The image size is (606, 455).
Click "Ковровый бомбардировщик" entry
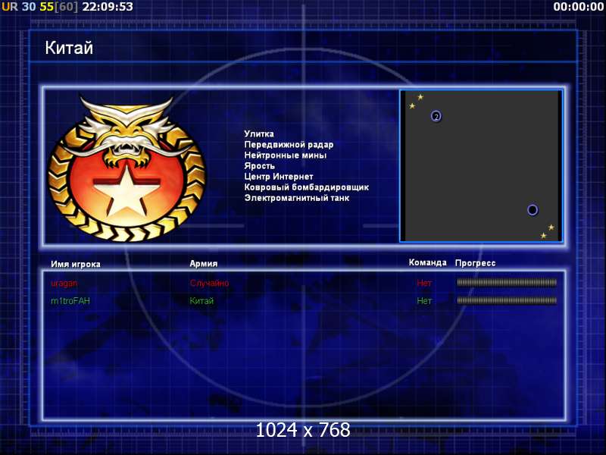tap(307, 187)
